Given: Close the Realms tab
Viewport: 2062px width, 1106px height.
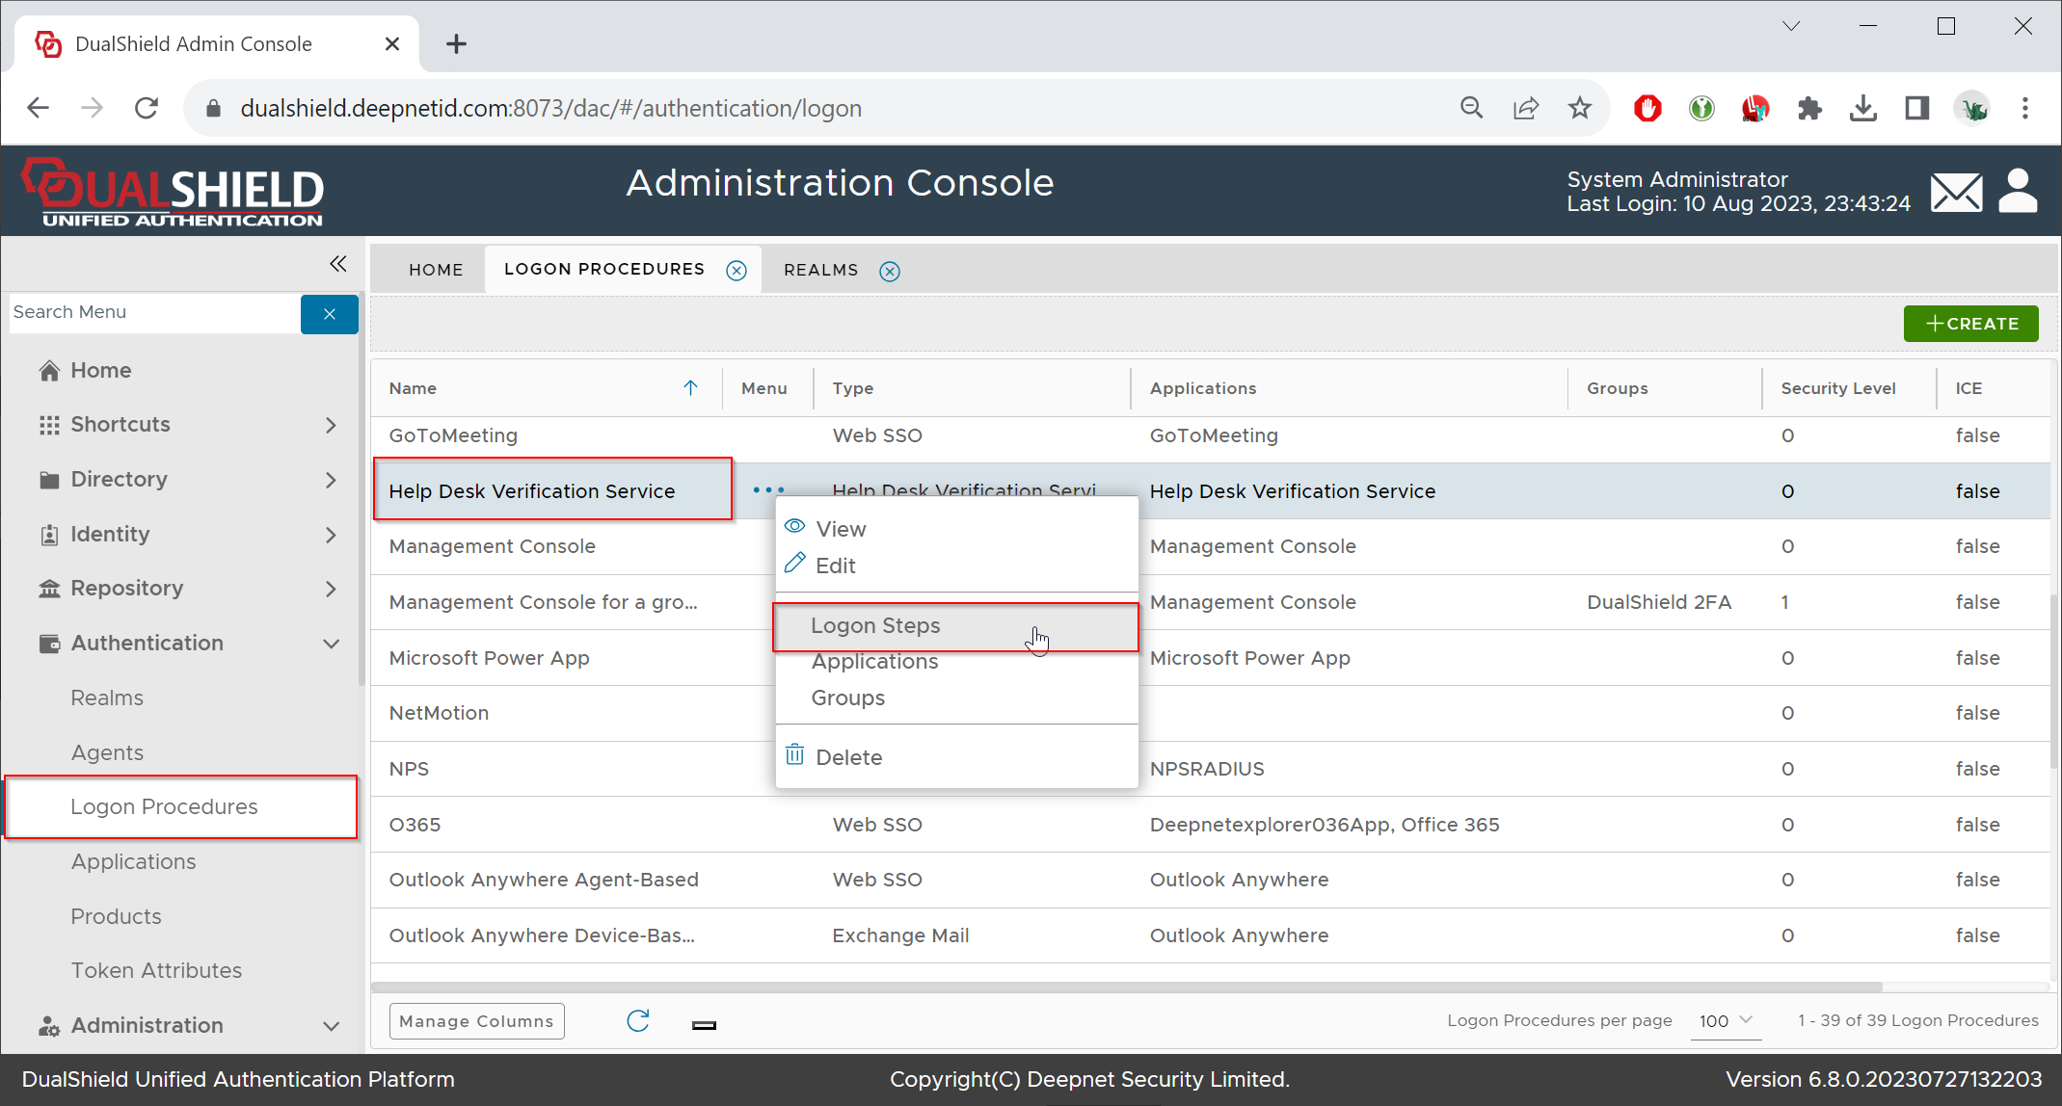Looking at the screenshot, I should tap(890, 272).
